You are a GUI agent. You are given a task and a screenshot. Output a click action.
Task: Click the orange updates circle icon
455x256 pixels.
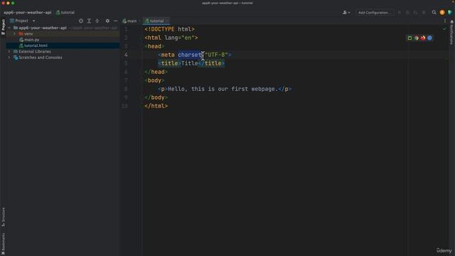(442, 13)
